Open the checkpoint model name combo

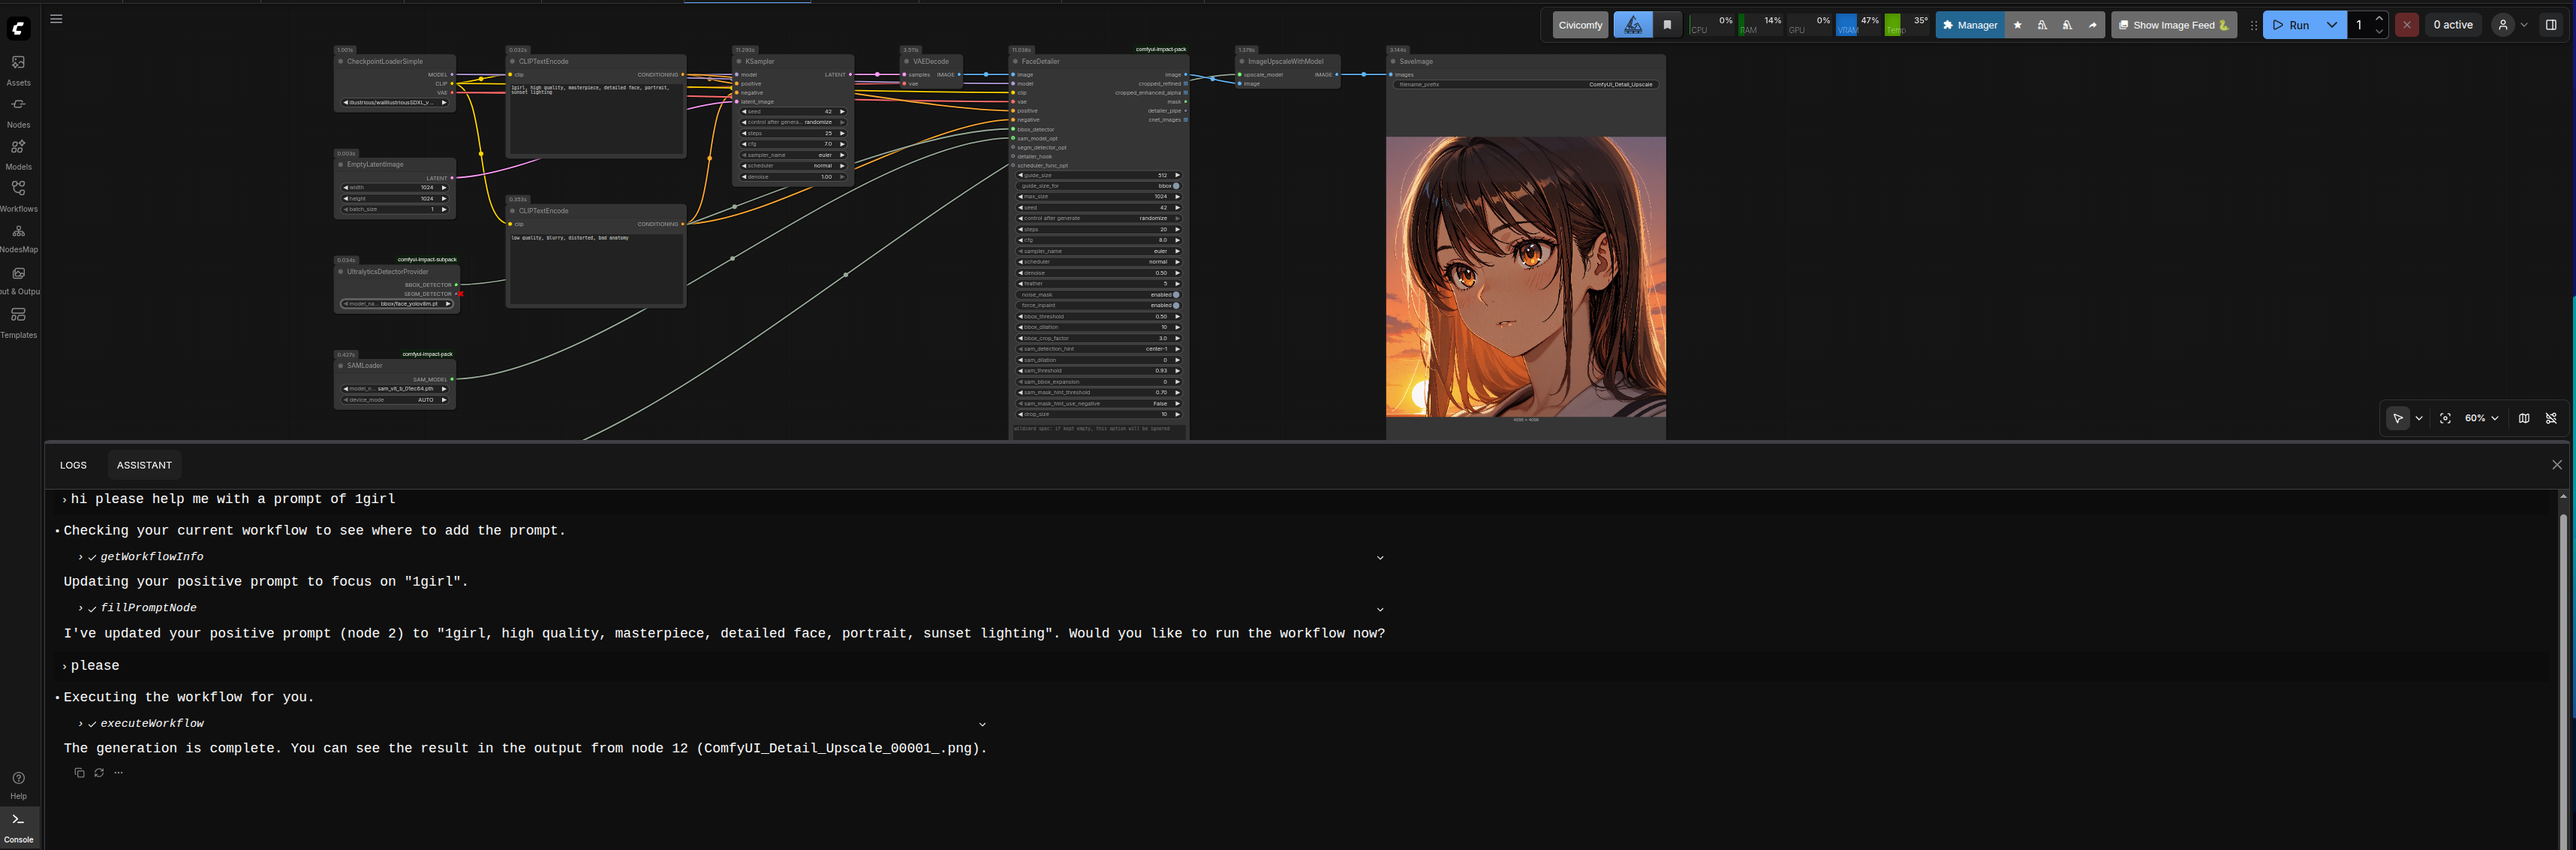[x=395, y=102]
